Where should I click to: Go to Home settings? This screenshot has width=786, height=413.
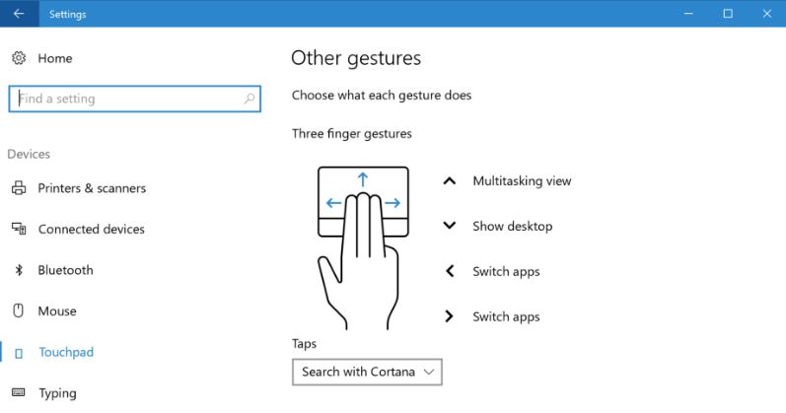coord(55,58)
